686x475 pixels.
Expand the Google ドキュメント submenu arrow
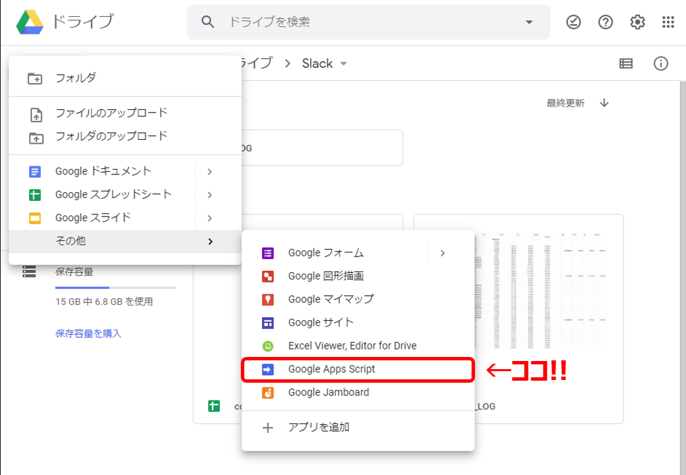coord(210,172)
